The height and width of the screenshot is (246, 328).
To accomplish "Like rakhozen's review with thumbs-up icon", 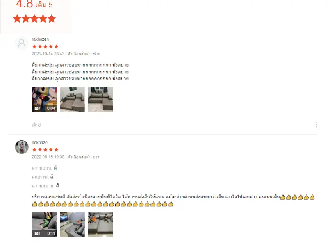I will coord(34,125).
